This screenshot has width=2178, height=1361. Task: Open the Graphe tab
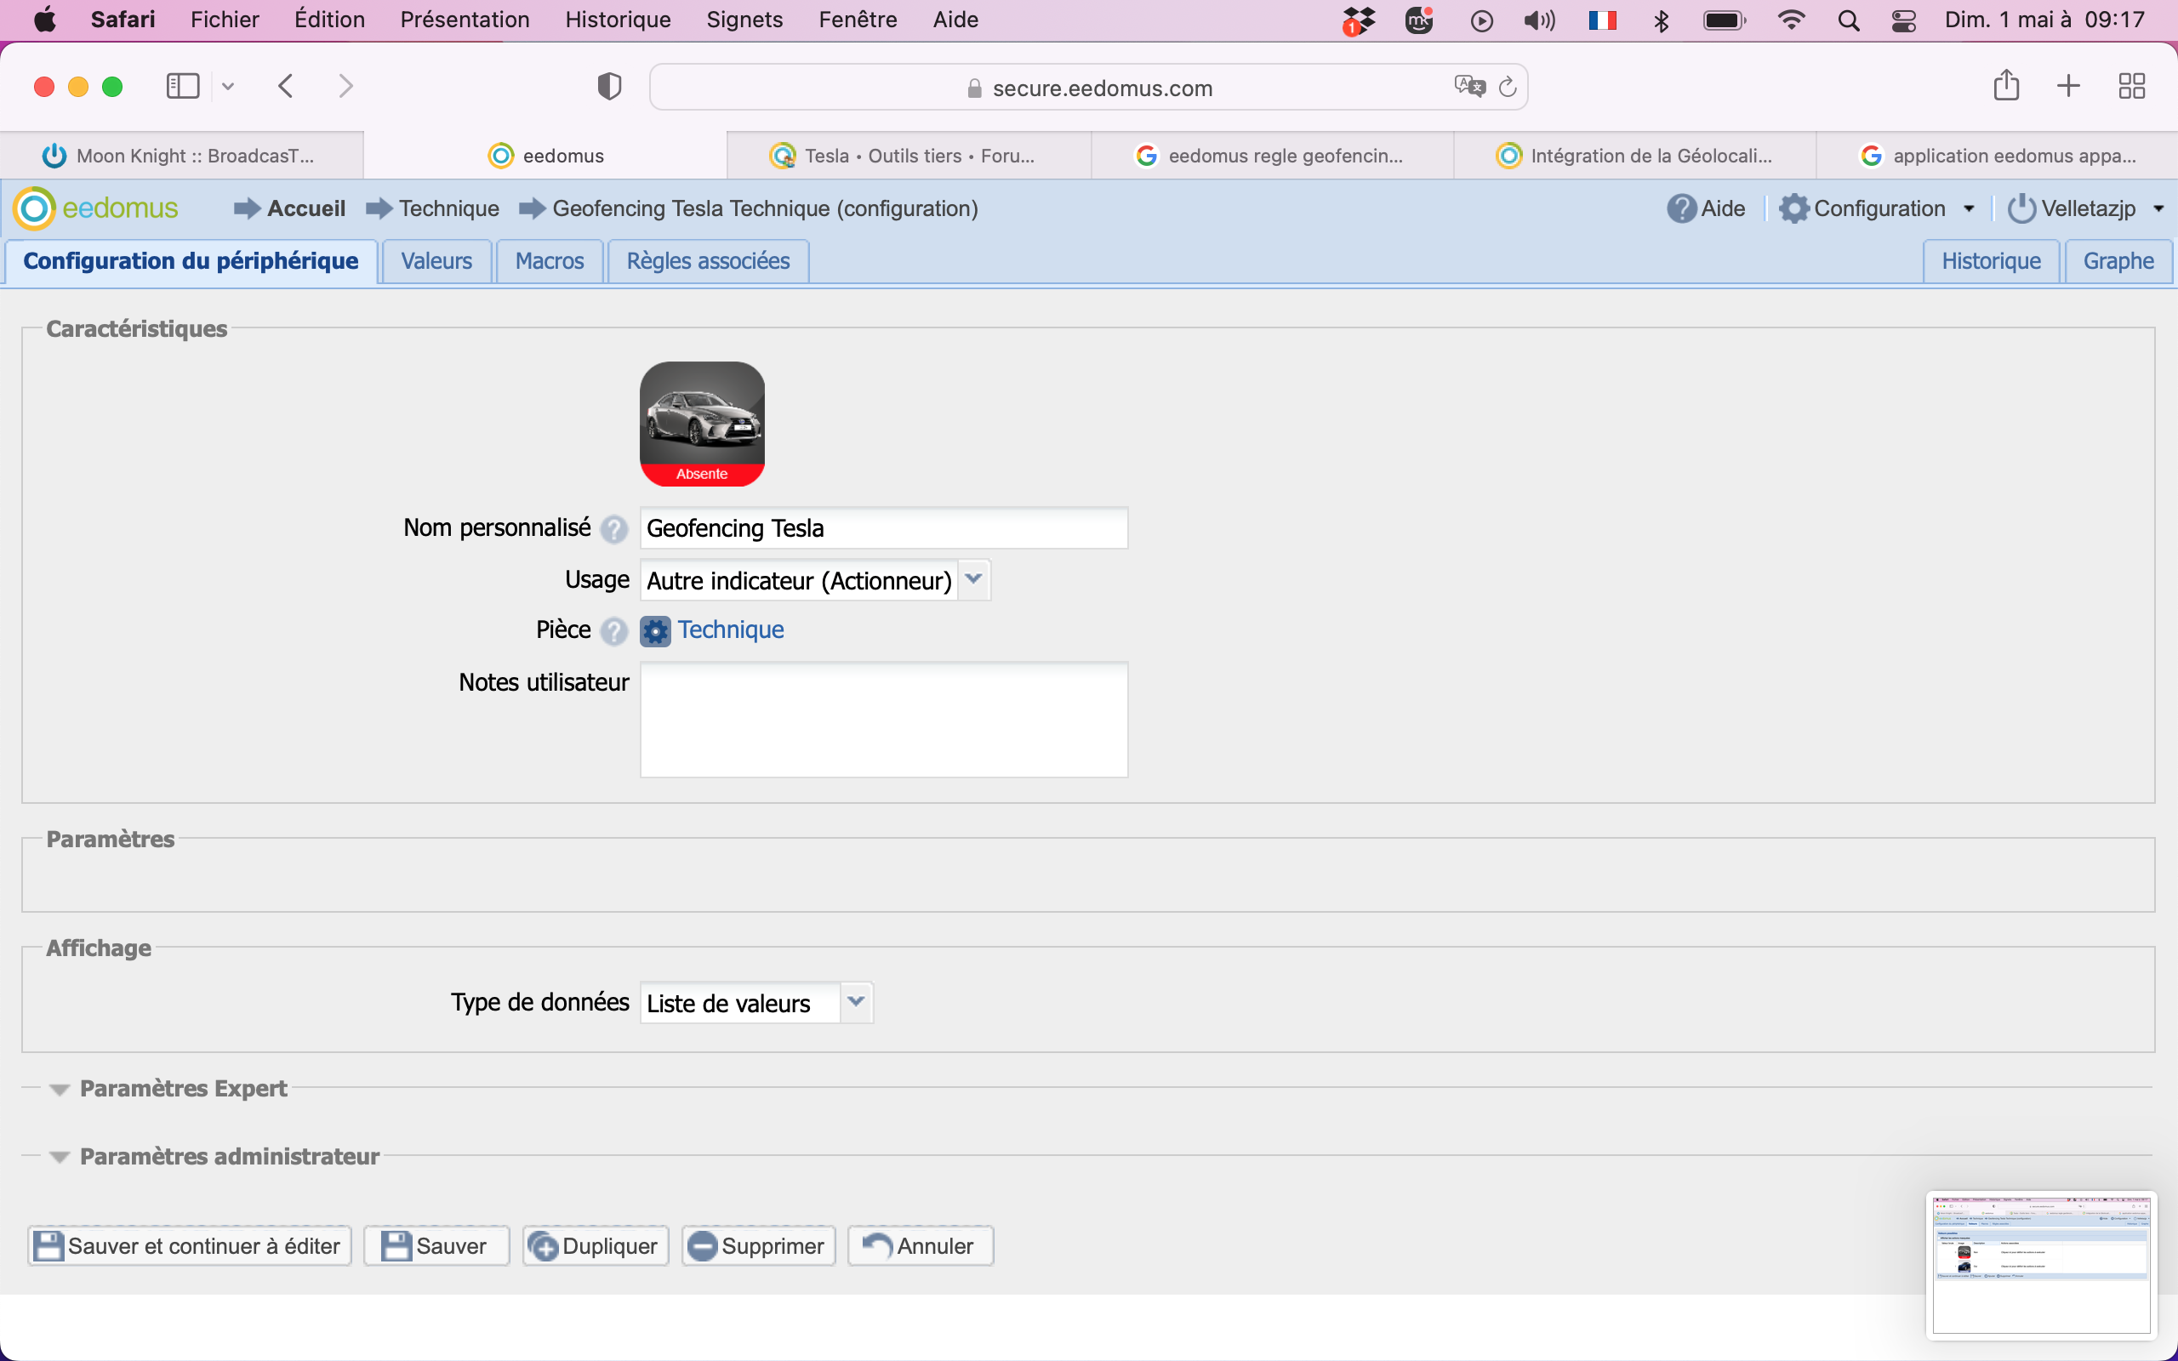point(2118,261)
